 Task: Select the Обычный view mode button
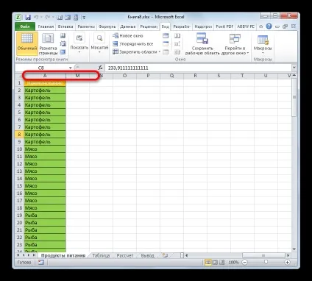point(27,43)
